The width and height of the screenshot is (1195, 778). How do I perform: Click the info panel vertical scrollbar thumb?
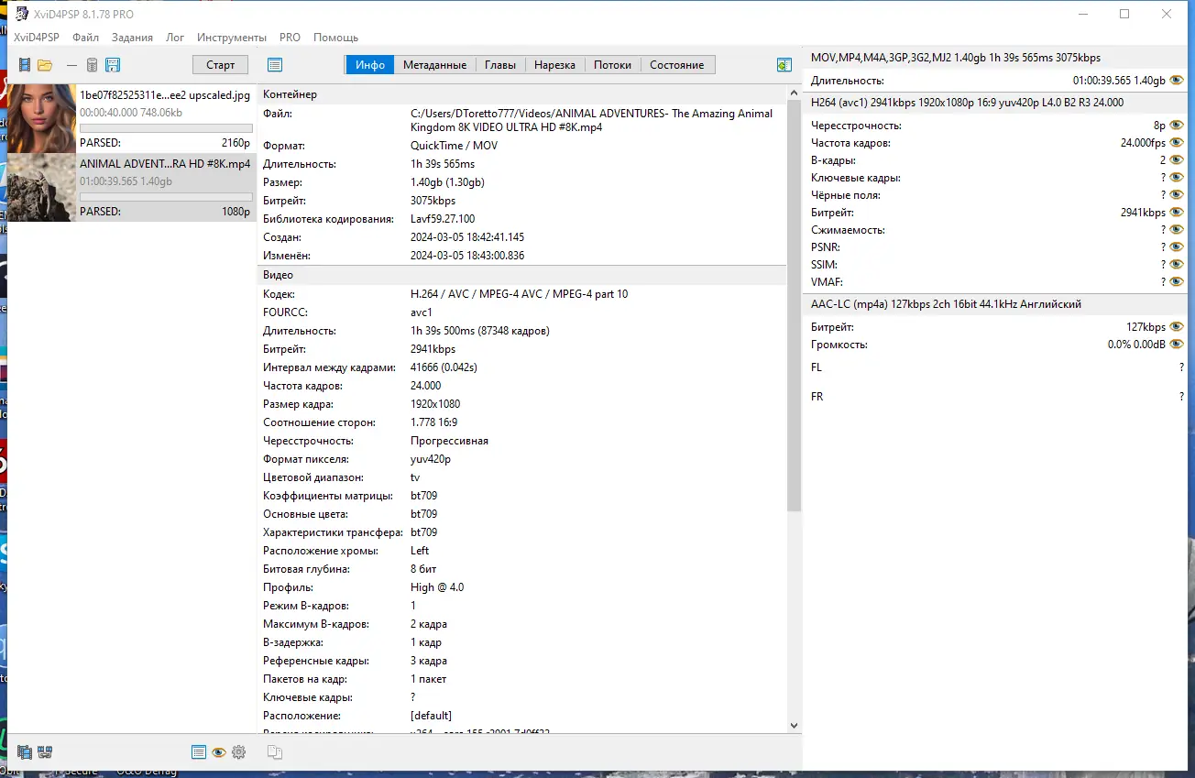click(794, 305)
